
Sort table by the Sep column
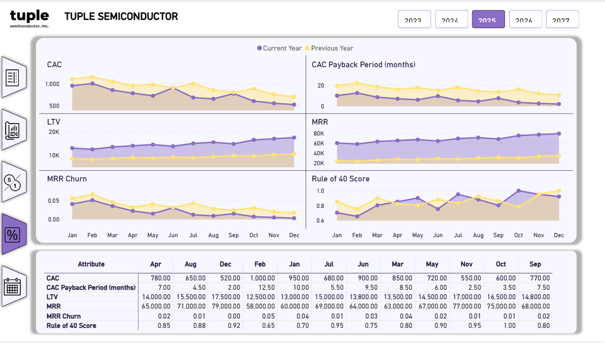pos(535,264)
